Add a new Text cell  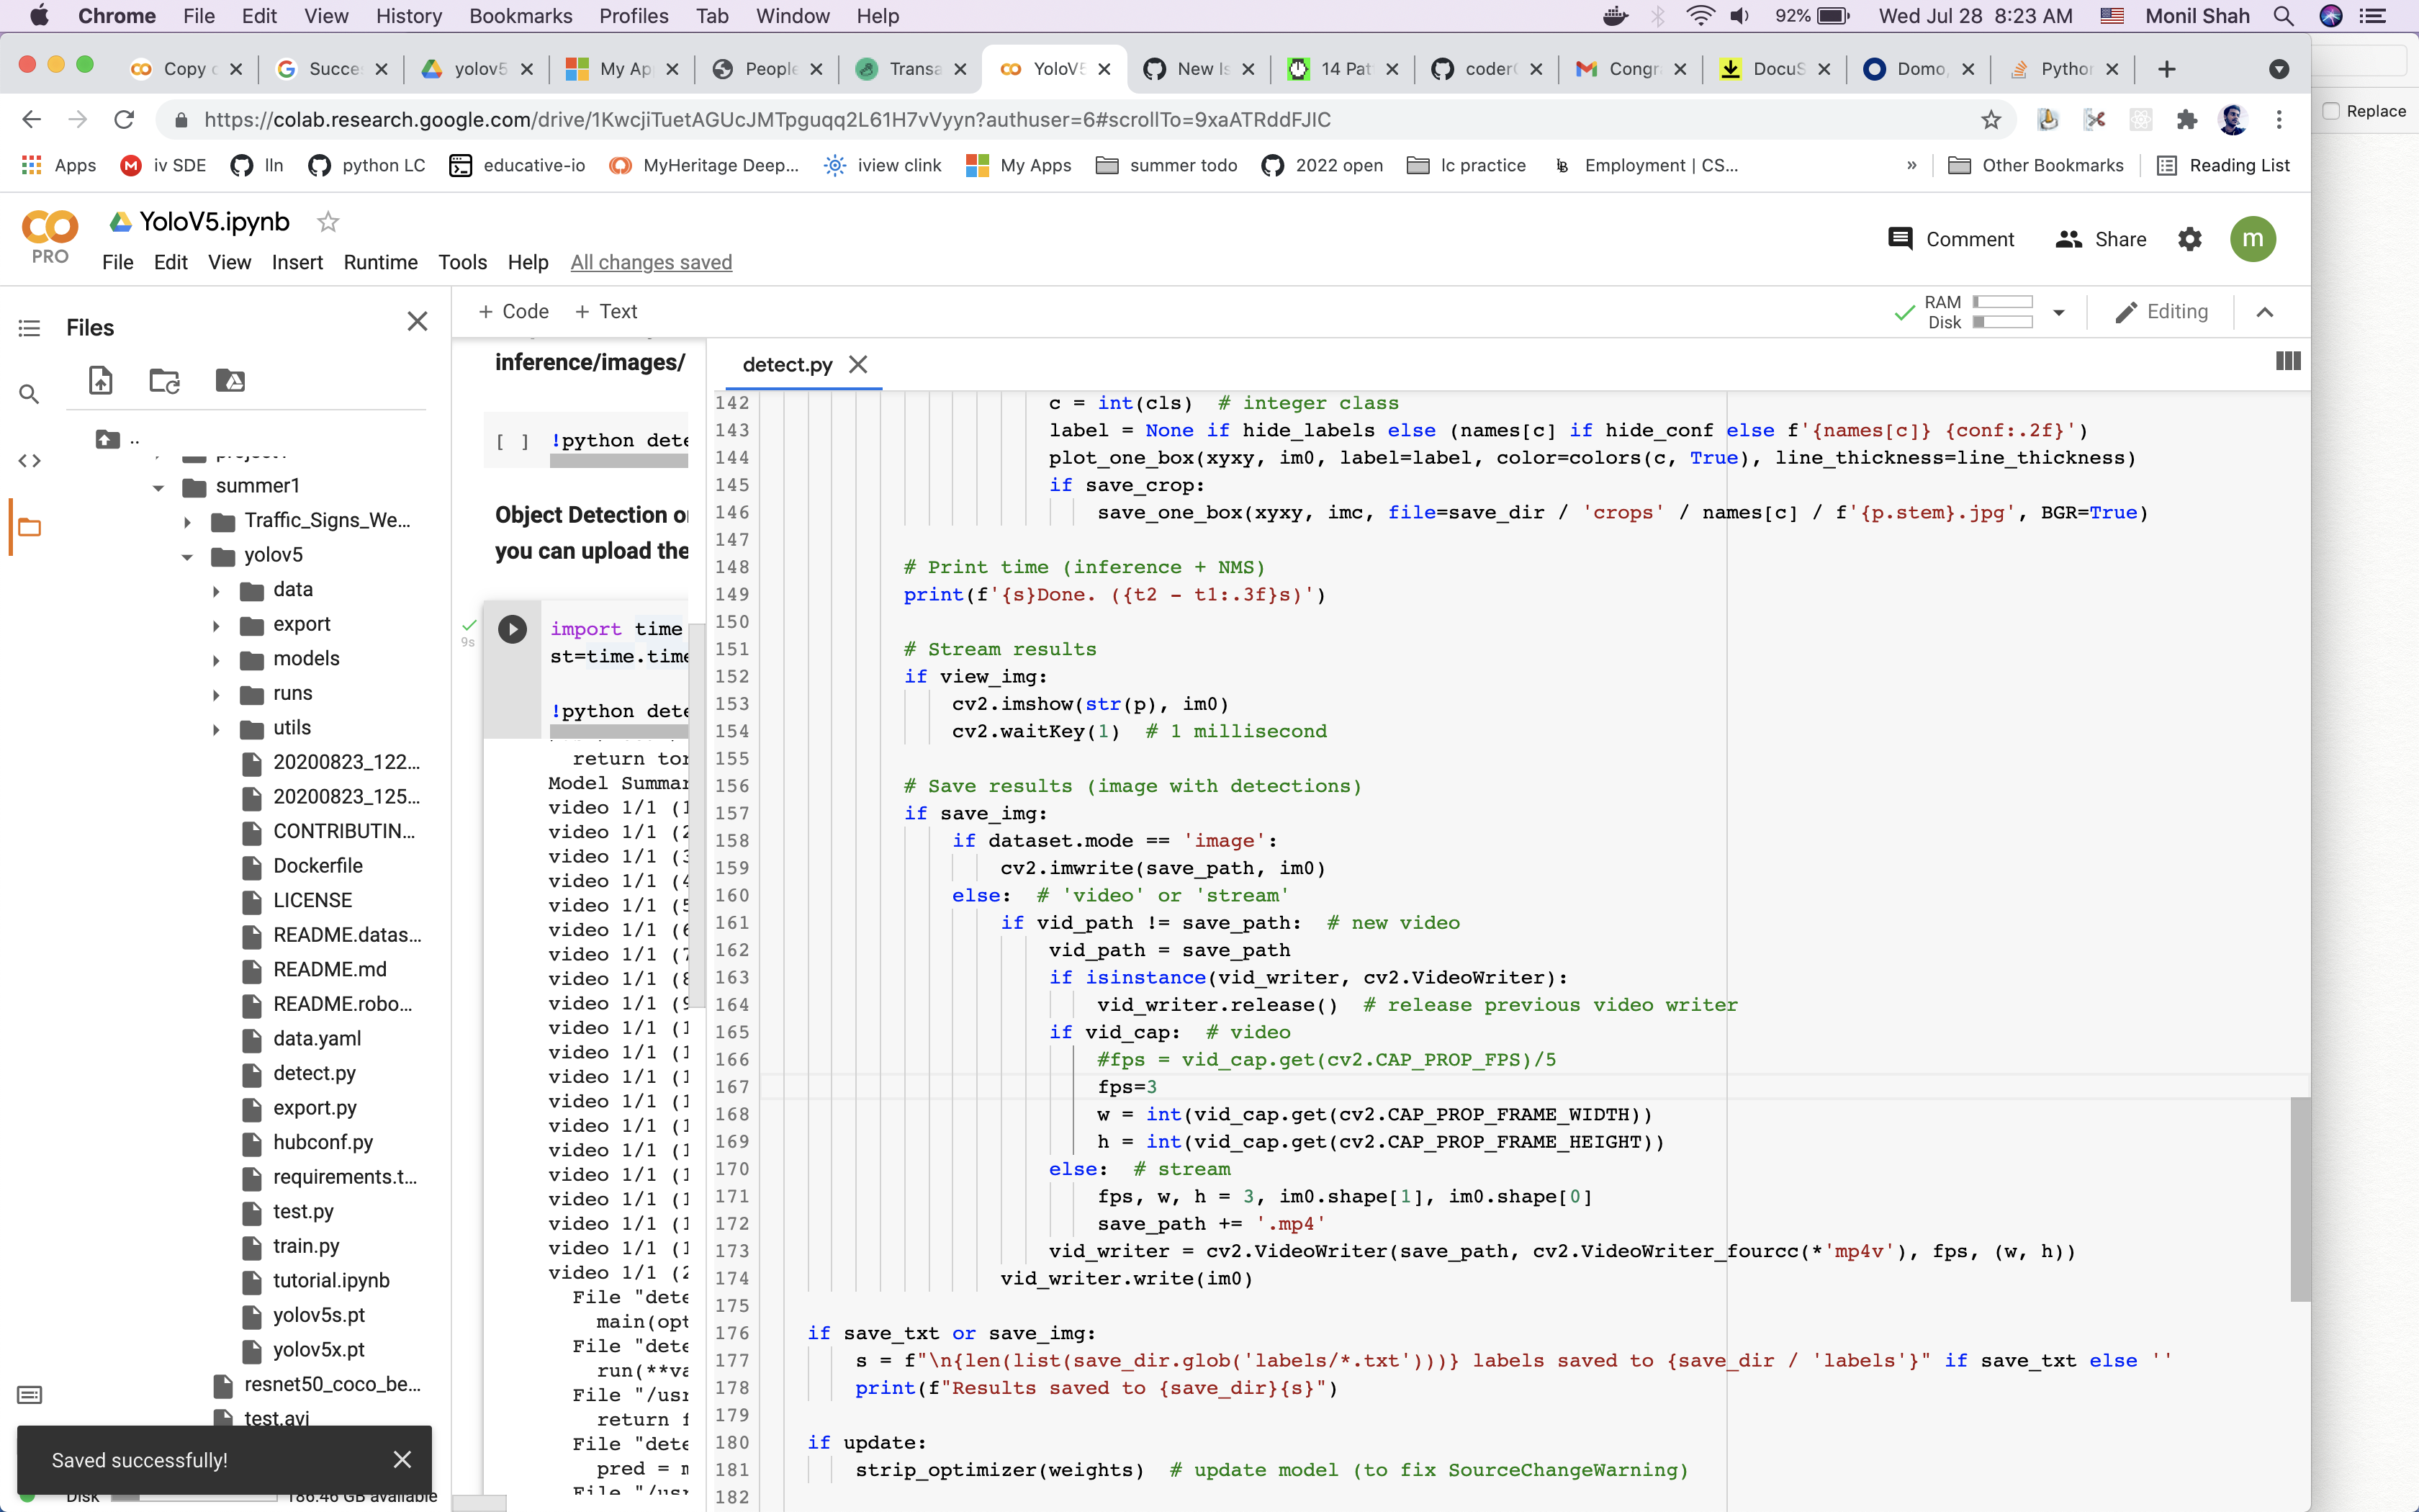607,312
